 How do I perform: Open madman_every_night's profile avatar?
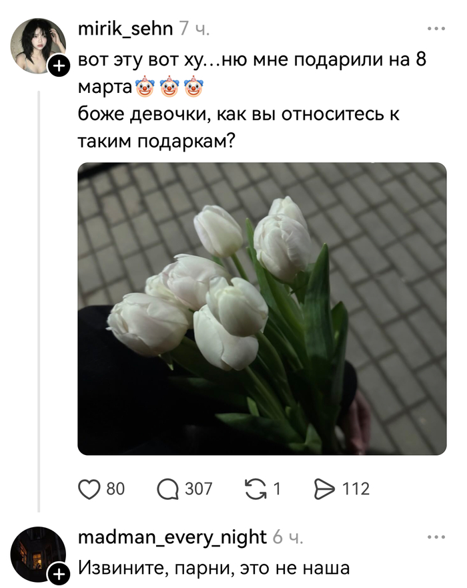(38, 554)
